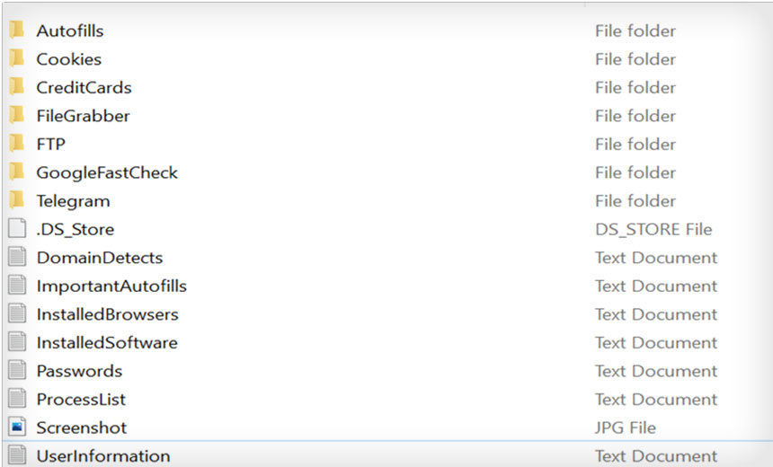
Task: Select the ImportantAutofills file name
Action: pos(111,286)
